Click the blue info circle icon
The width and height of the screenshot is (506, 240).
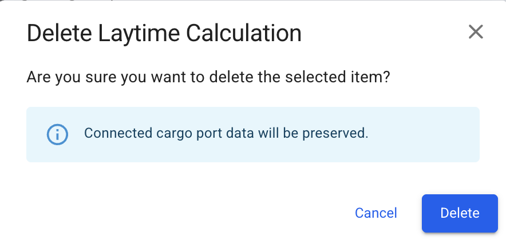click(57, 134)
